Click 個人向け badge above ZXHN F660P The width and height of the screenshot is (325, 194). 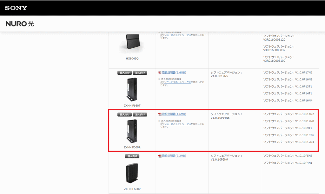132,156
